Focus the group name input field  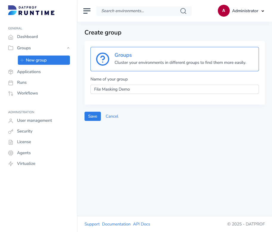click(x=174, y=89)
